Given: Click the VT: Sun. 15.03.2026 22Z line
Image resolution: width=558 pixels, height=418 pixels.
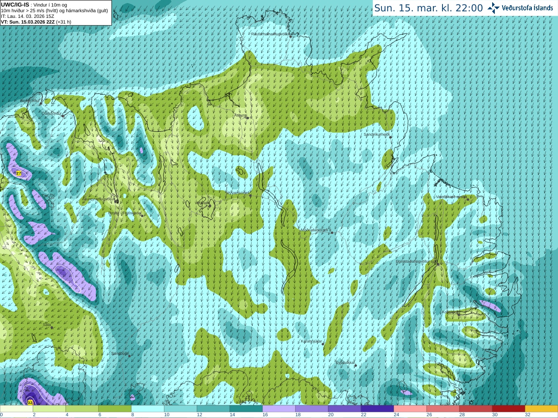Looking at the screenshot, I should pyautogui.click(x=36, y=22).
